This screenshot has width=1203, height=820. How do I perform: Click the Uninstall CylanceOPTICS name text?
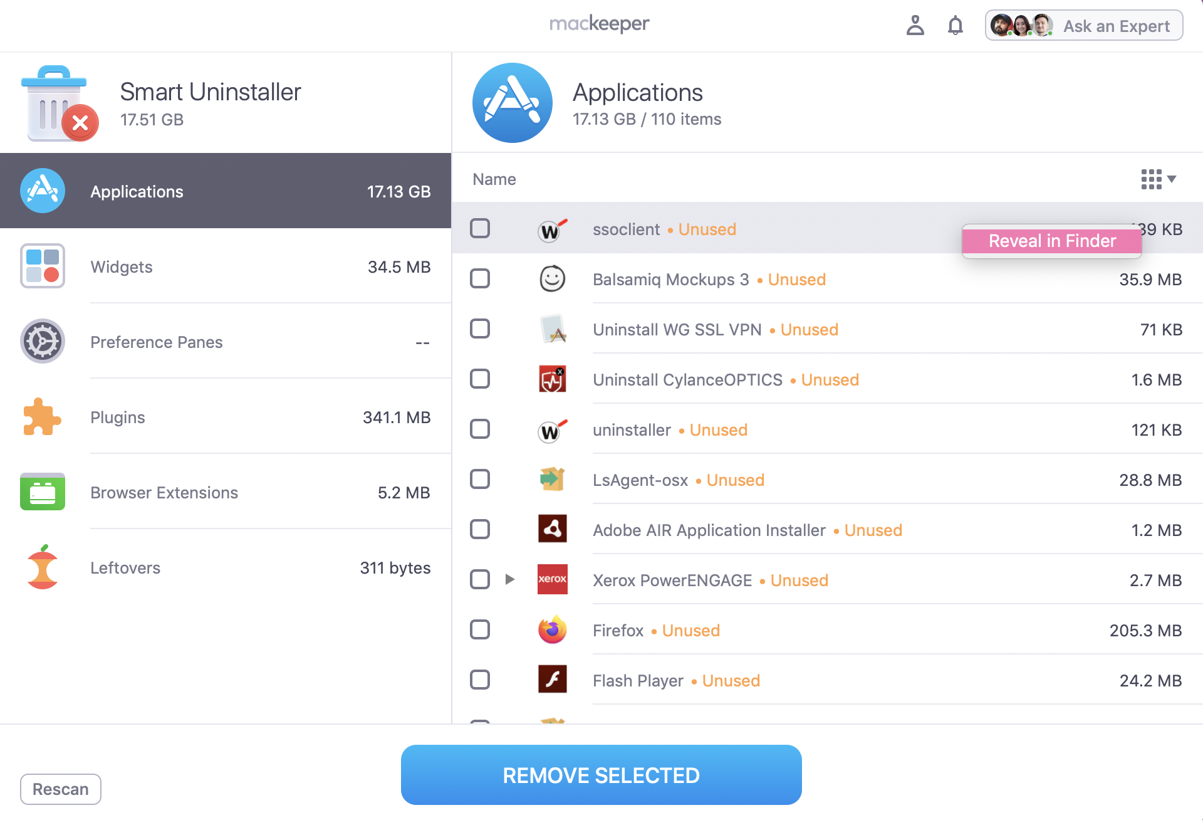point(687,380)
